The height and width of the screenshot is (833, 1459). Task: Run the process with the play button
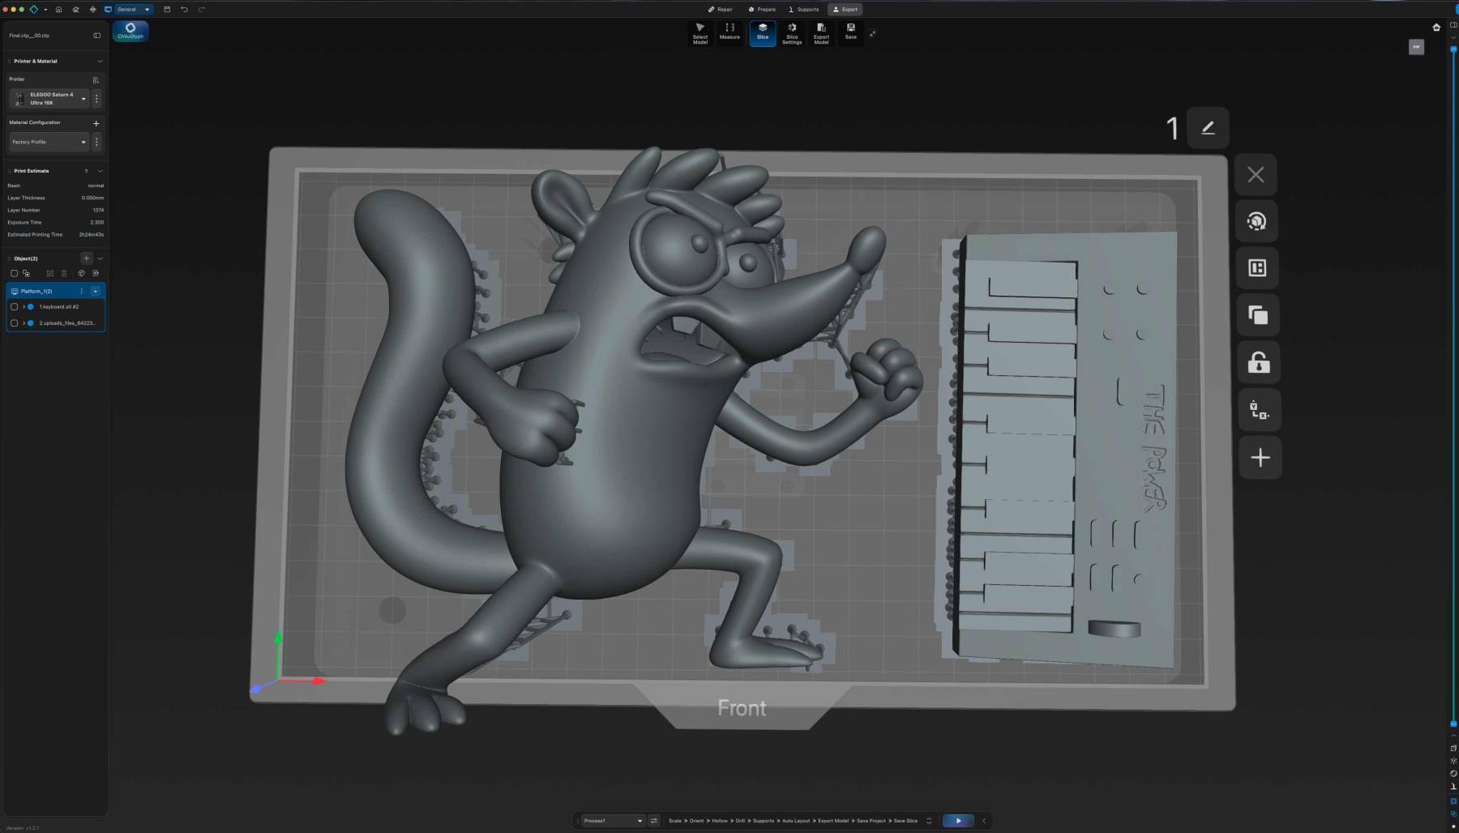pyautogui.click(x=958, y=821)
